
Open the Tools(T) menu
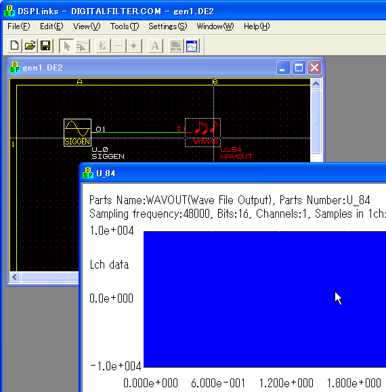(125, 26)
